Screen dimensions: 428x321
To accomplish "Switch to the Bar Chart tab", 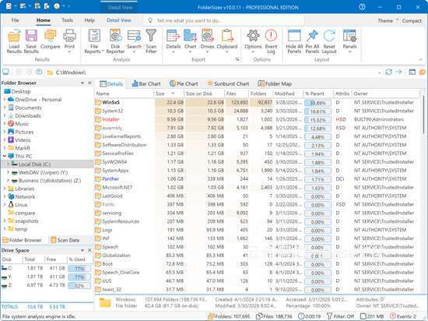I will coord(146,84).
